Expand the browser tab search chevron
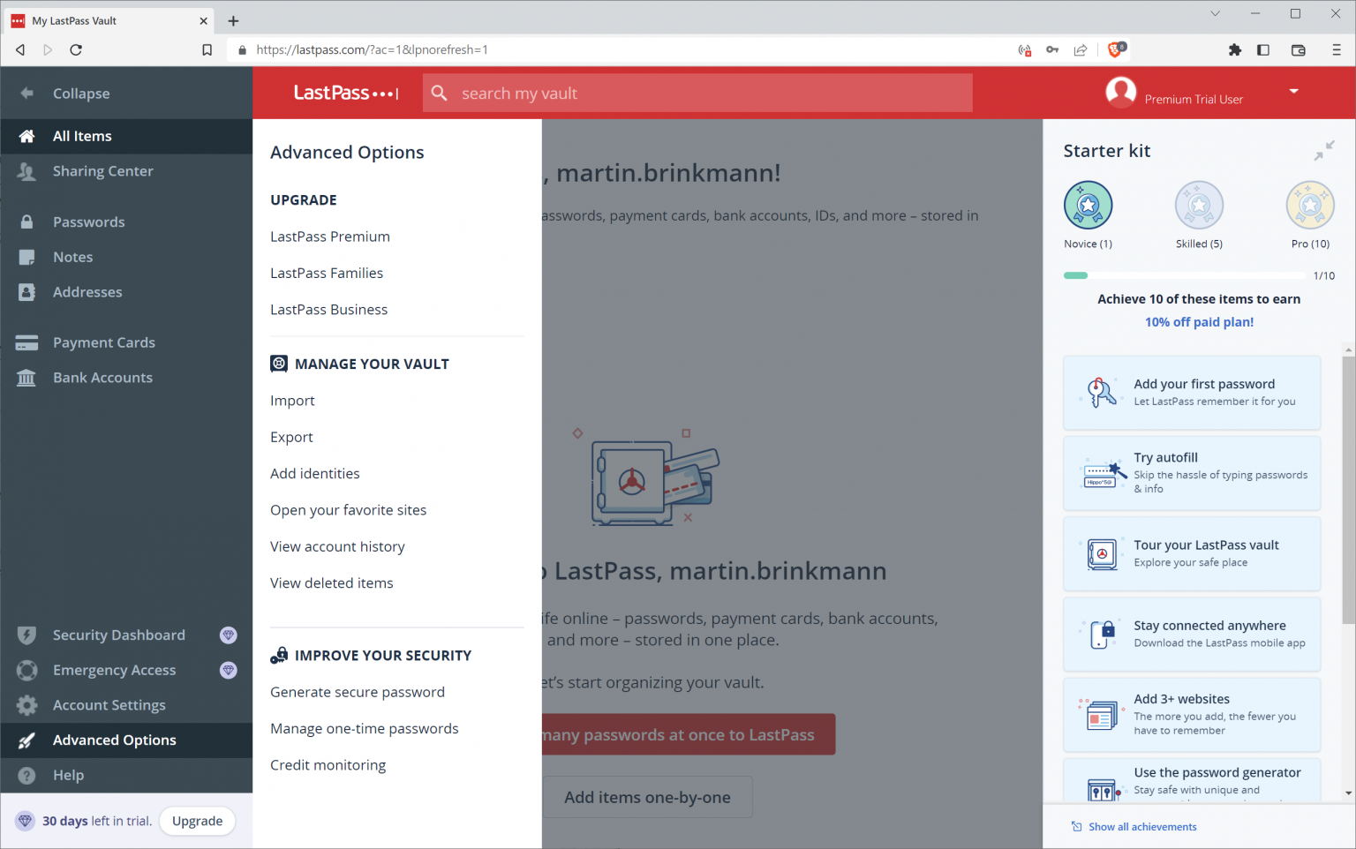This screenshot has height=849, width=1356. (x=1216, y=13)
